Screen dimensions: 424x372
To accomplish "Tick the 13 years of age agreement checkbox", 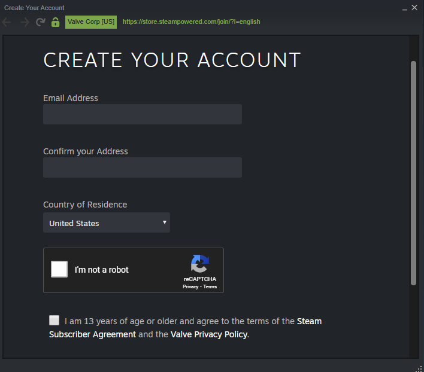I will pos(54,320).
